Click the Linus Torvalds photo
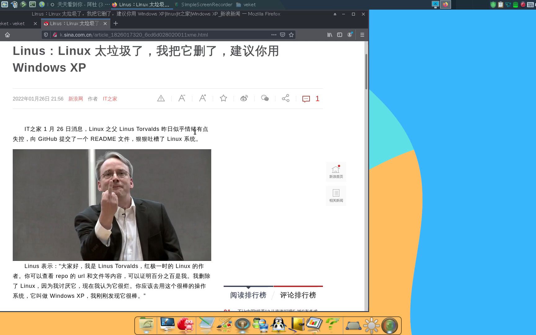Image resolution: width=536 pixels, height=335 pixels. 112,205
